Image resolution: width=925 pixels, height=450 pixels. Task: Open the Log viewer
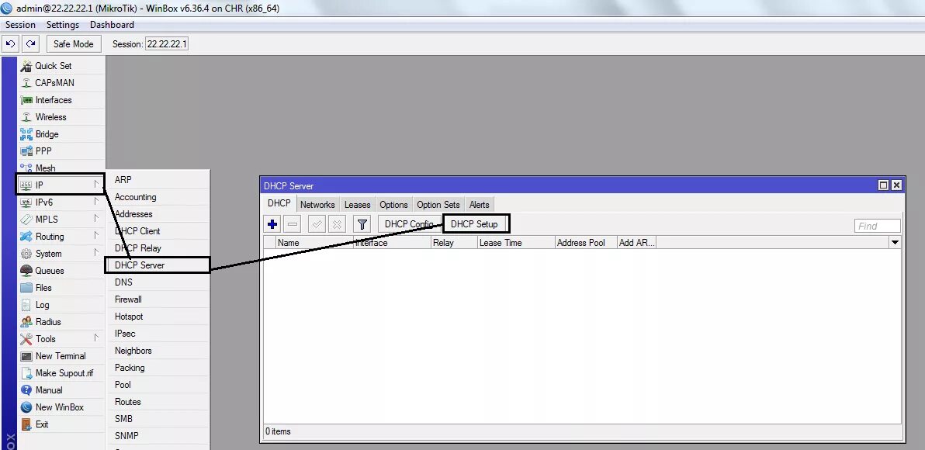pyautogui.click(x=42, y=305)
